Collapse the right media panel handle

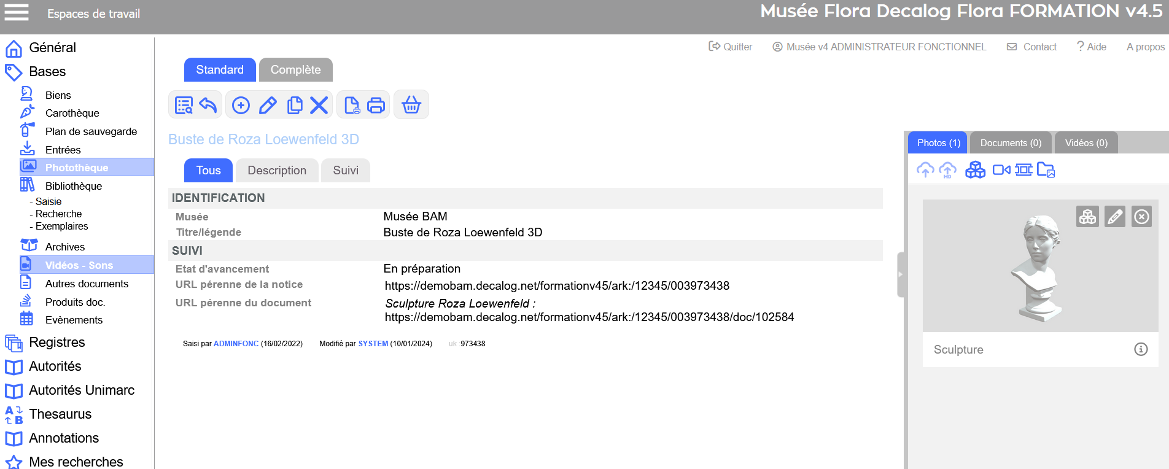(901, 274)
